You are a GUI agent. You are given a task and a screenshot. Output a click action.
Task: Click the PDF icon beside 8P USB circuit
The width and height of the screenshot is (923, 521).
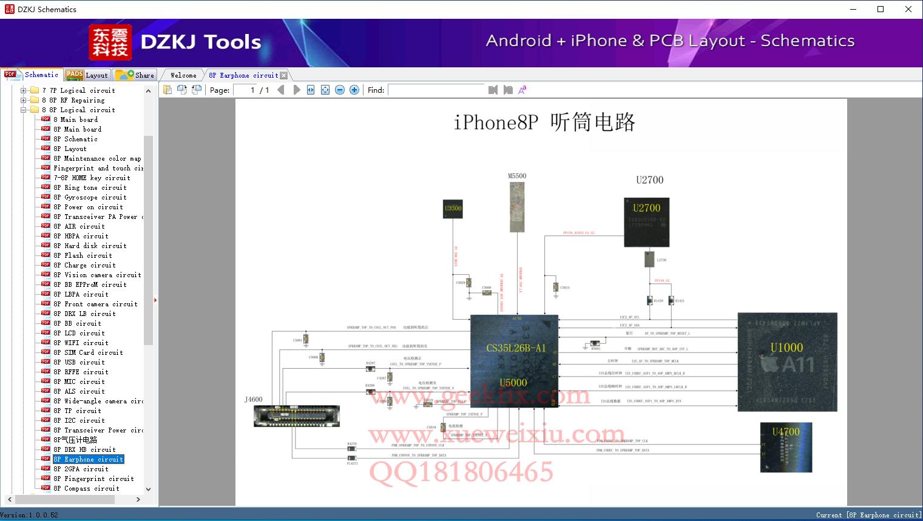(46, 362)
